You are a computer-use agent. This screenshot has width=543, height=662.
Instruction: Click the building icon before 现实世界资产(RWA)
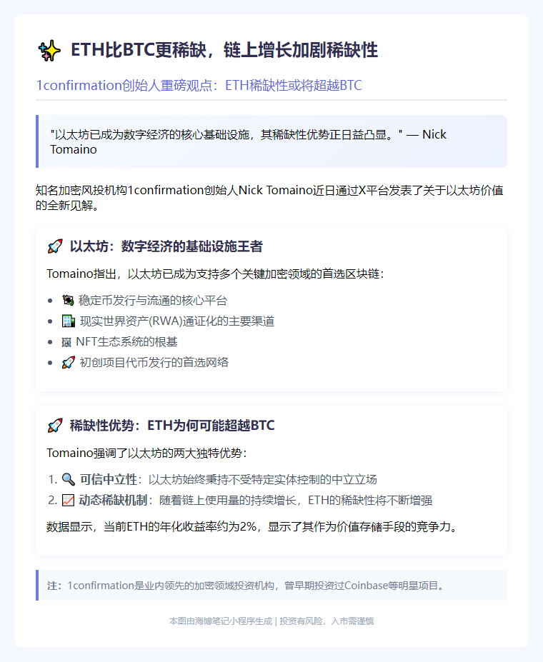coord(69,321)
